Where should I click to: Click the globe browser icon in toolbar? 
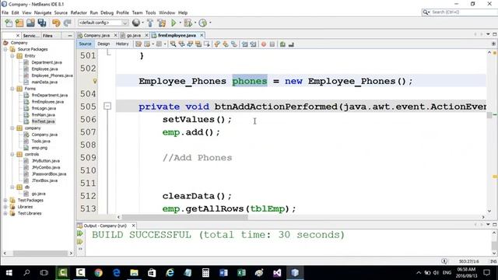click(x=136, y=23)
